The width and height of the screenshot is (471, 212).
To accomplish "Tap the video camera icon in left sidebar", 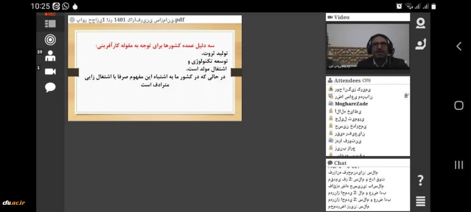I will (x=50, y=71).
